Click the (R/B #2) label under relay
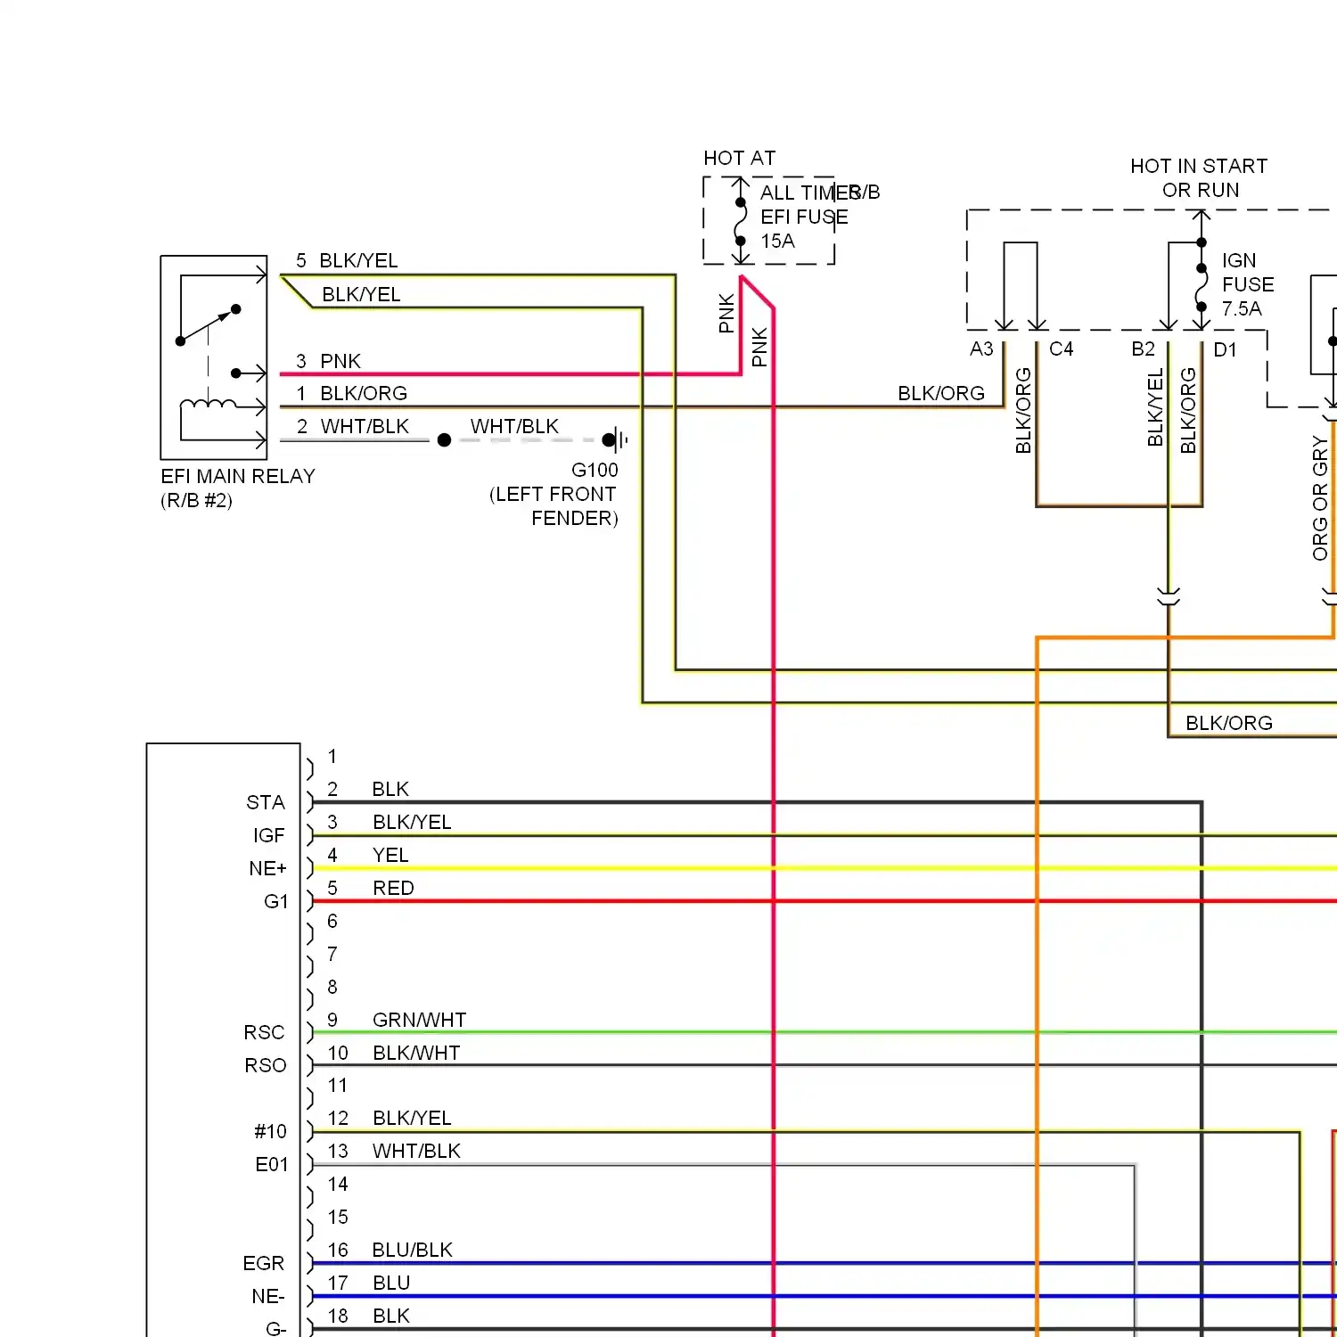The image size is (1337, 1337). 196,500
